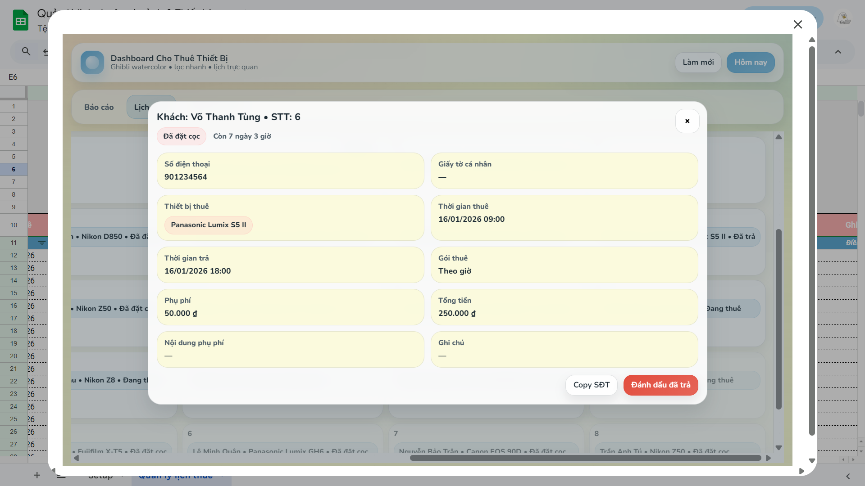Image resolution: width=865 pixels, height=486 pixels.
Task: Collapse toolbar with the up chevron
Action: pos(838,52)
